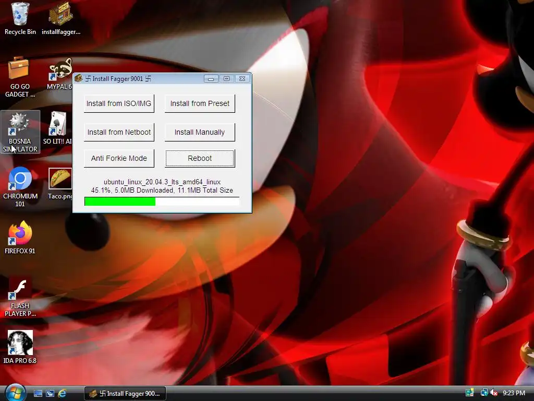Launch Internet Explorer from Quick Launch
Viewport: 534px width, 401px height.
coord(62,394)
